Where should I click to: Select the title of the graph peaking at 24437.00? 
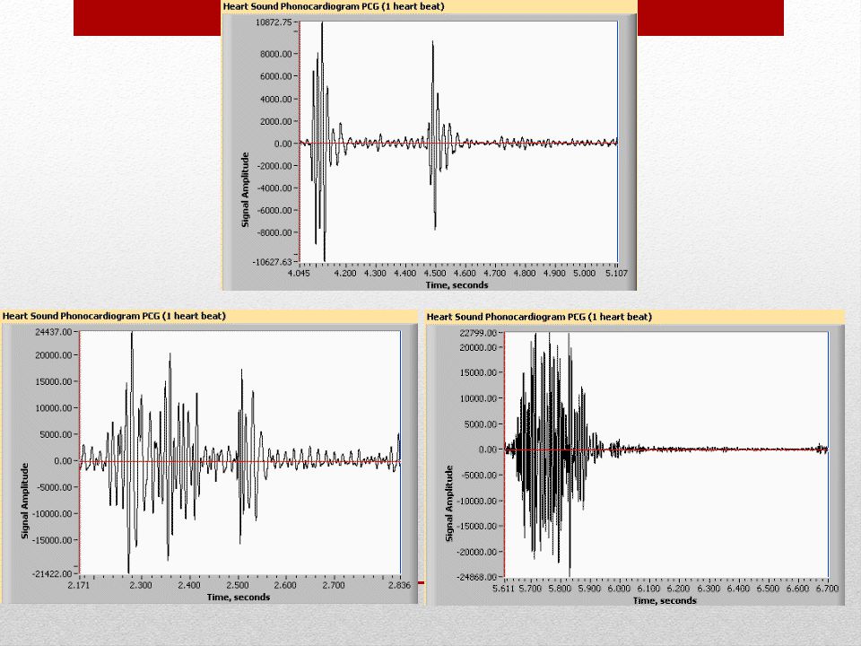click(x=114, y=316)
